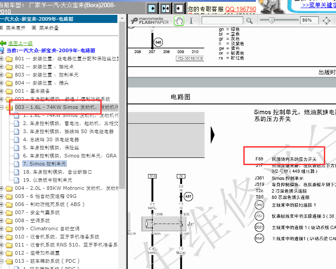This screenshot has width=336, height=269.
Task: Click 菜单折叠 to collapse all menus
Action: [x=49, y=28]
